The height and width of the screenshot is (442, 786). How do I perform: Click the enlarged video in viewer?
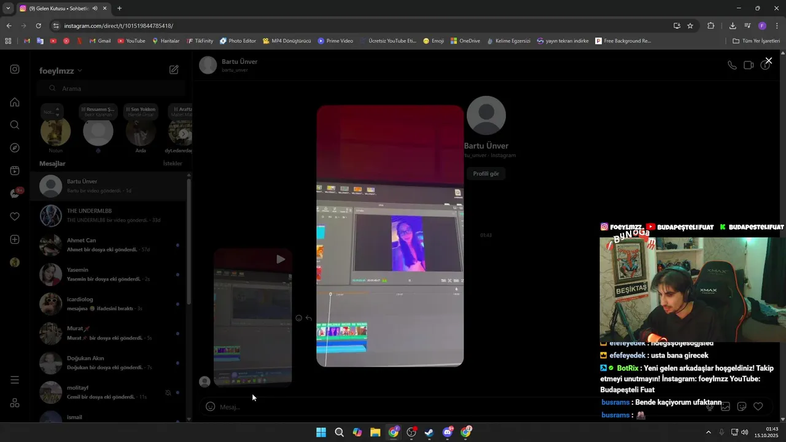[390, 236]
